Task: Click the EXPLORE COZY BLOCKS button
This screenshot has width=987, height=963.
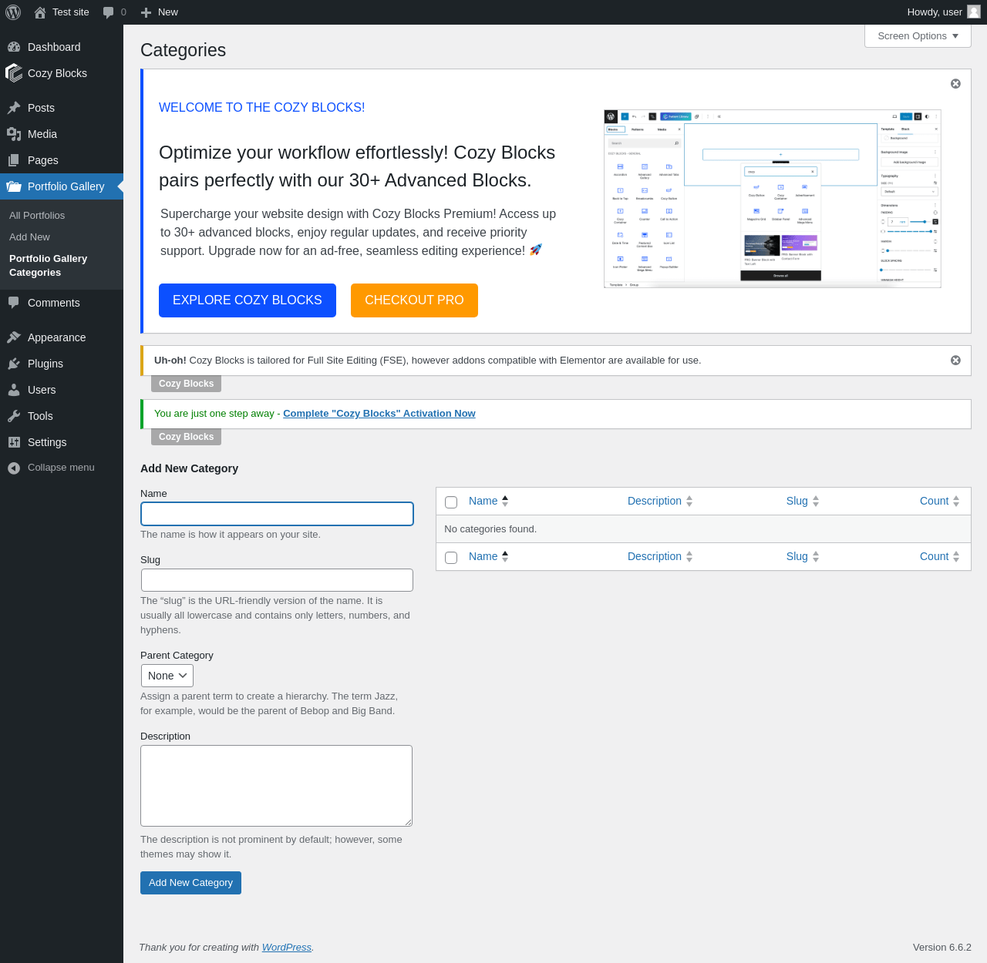Action: [x=248, y=300]
